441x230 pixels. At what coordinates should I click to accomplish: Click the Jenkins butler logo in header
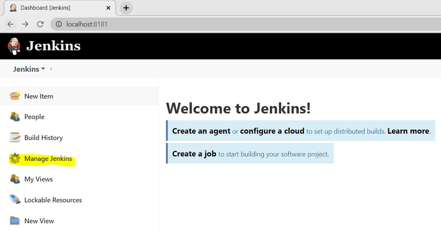pos(14,46)
